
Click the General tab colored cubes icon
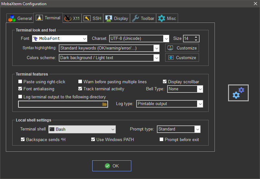point(12,18)
